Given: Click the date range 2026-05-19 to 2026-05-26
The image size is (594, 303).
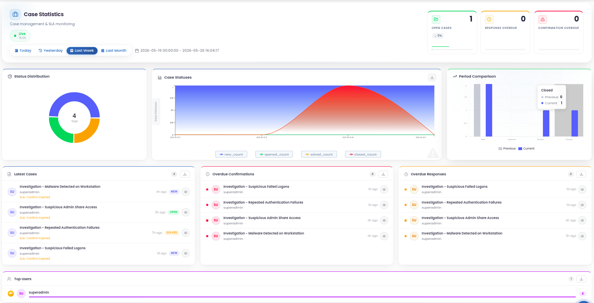Looking at the screenshot, I should [180, 51].
